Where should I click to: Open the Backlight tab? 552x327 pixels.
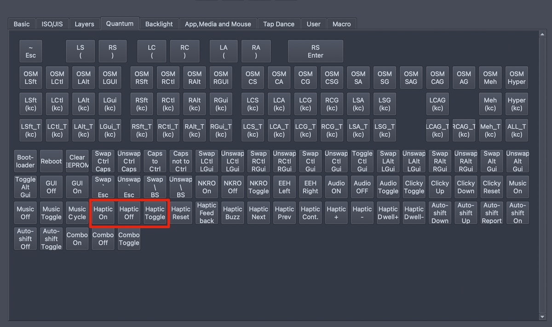pyautogui.click(x=159, y=24)
